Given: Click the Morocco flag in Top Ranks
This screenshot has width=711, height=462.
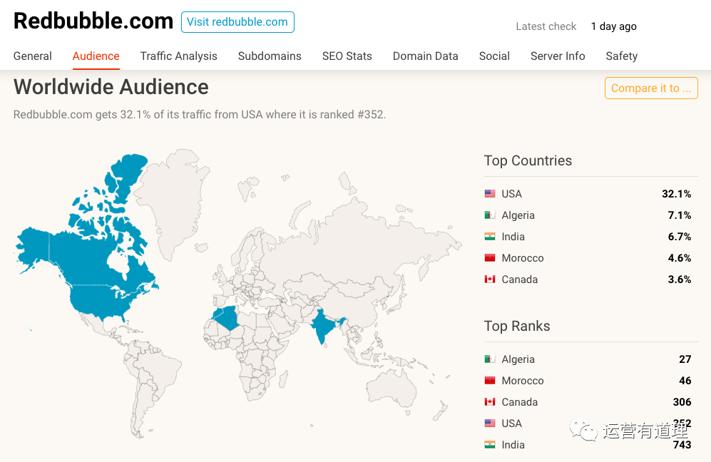Looking at the screenshot, I should pyautogui.click(x=490, y=381).
